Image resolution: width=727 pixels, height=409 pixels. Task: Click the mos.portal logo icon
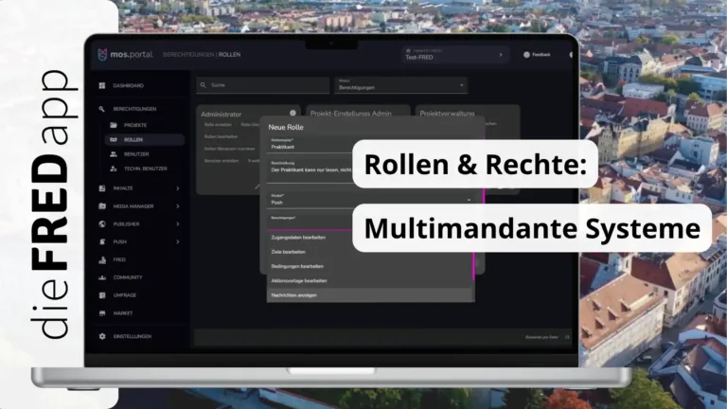(102, 54)
